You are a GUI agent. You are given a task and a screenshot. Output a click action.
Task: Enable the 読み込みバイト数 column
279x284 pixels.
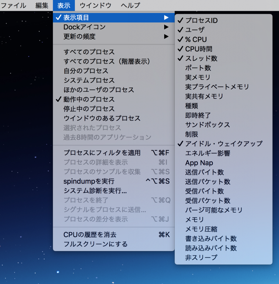coord(224,248)
